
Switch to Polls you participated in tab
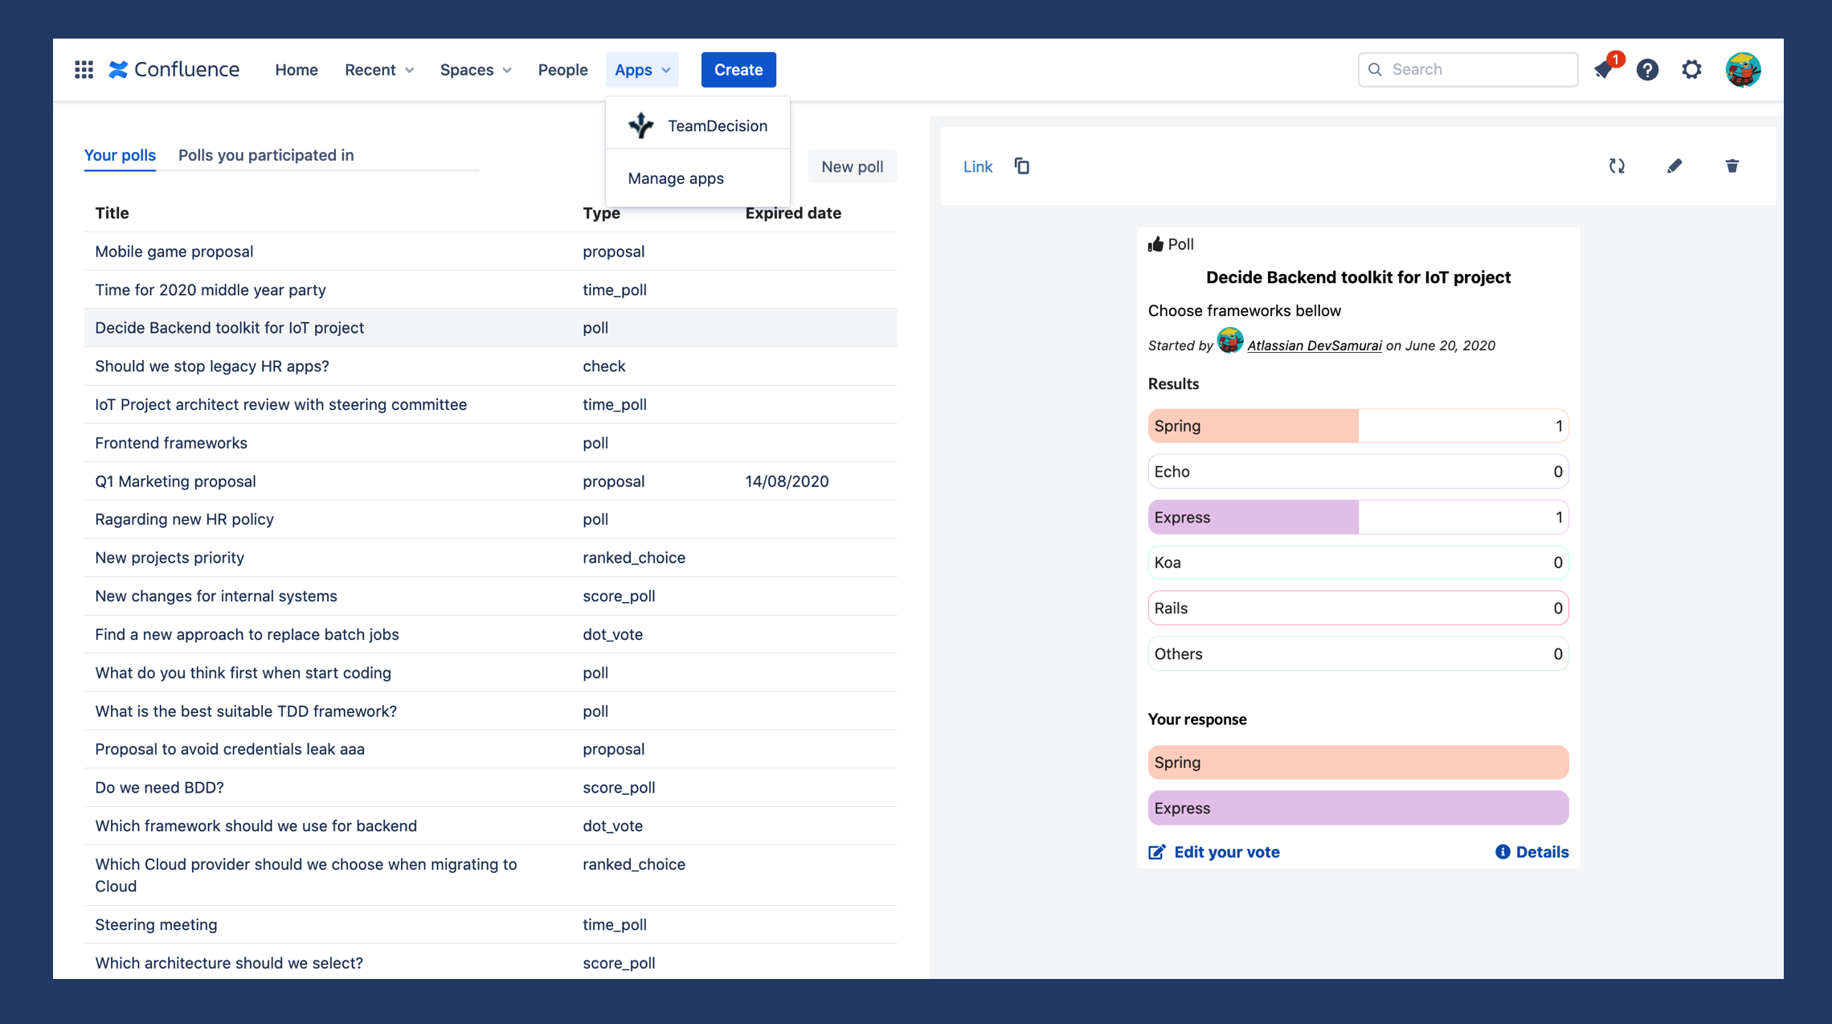(x=266, y=155)
